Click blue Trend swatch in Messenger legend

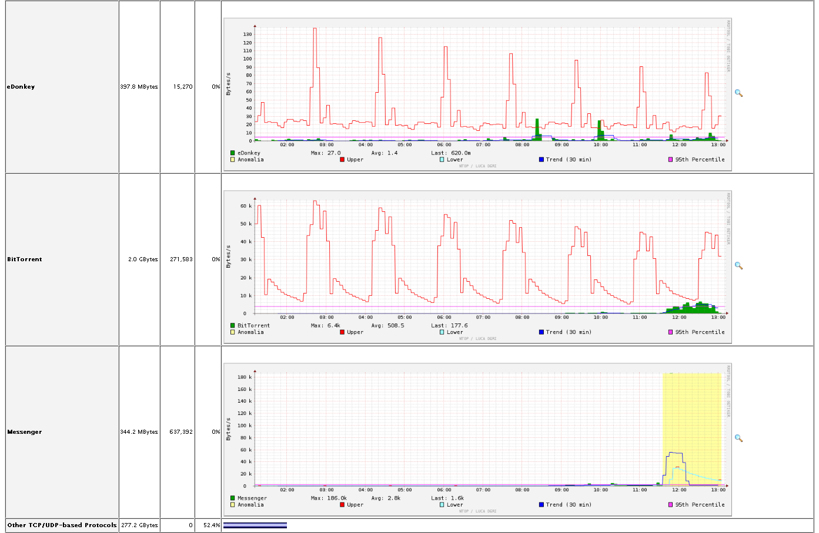[x=541, y=505]
